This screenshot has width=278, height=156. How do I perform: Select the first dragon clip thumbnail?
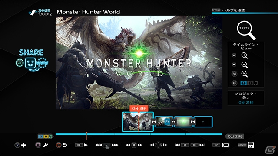click(138, 122)
